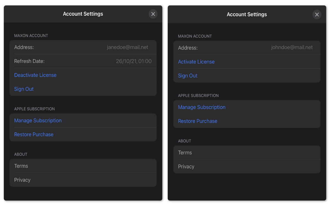View Privacy in the janedoe panel

point(22,180)
